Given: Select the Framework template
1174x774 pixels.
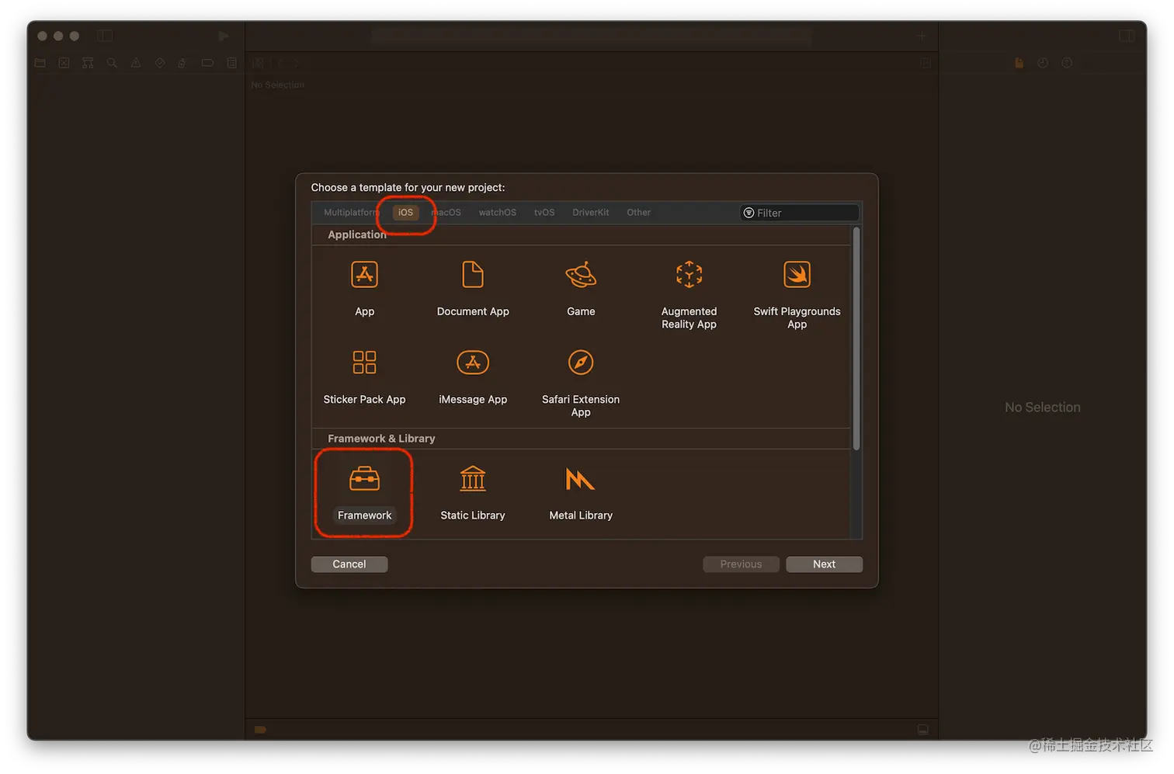Looking at the screenshot, I should pyautogui.click(x=364, y=494).
